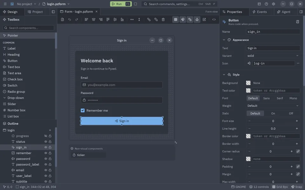Set Italic to On
305x190 pixels.
point(273,113)
